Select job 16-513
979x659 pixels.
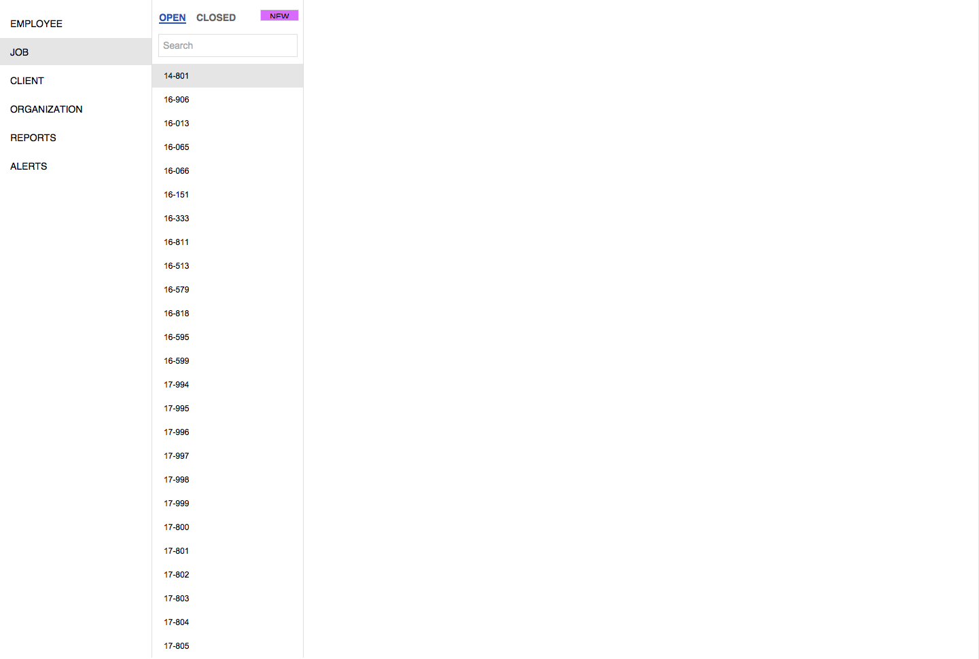[x=228, y=266]
